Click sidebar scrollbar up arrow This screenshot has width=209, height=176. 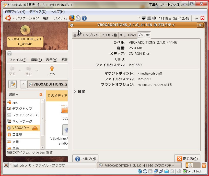(42, 101)
